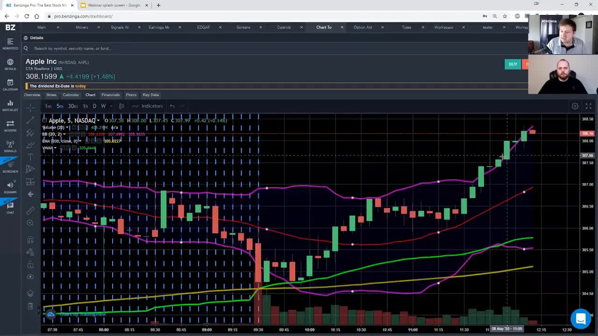The height and width of the screenshot is (336, 598).
Task: Select the trend line drawing tool
Action: click(30, 120)
